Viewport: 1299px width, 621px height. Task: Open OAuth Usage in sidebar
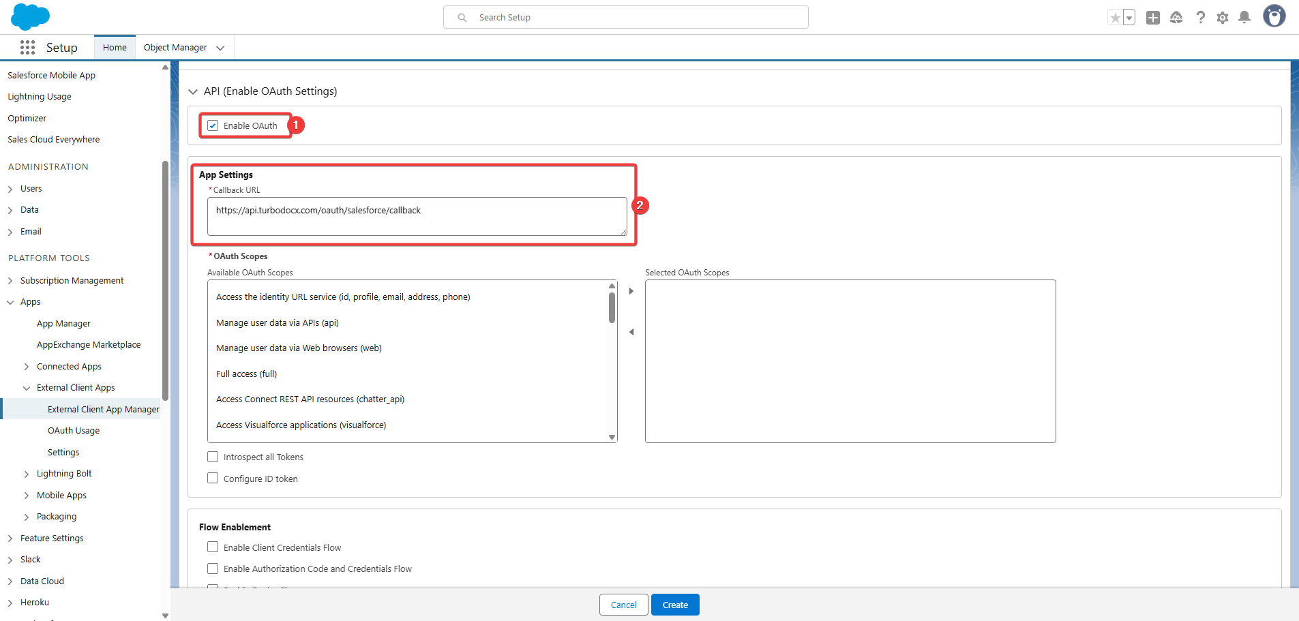(74, 431)
